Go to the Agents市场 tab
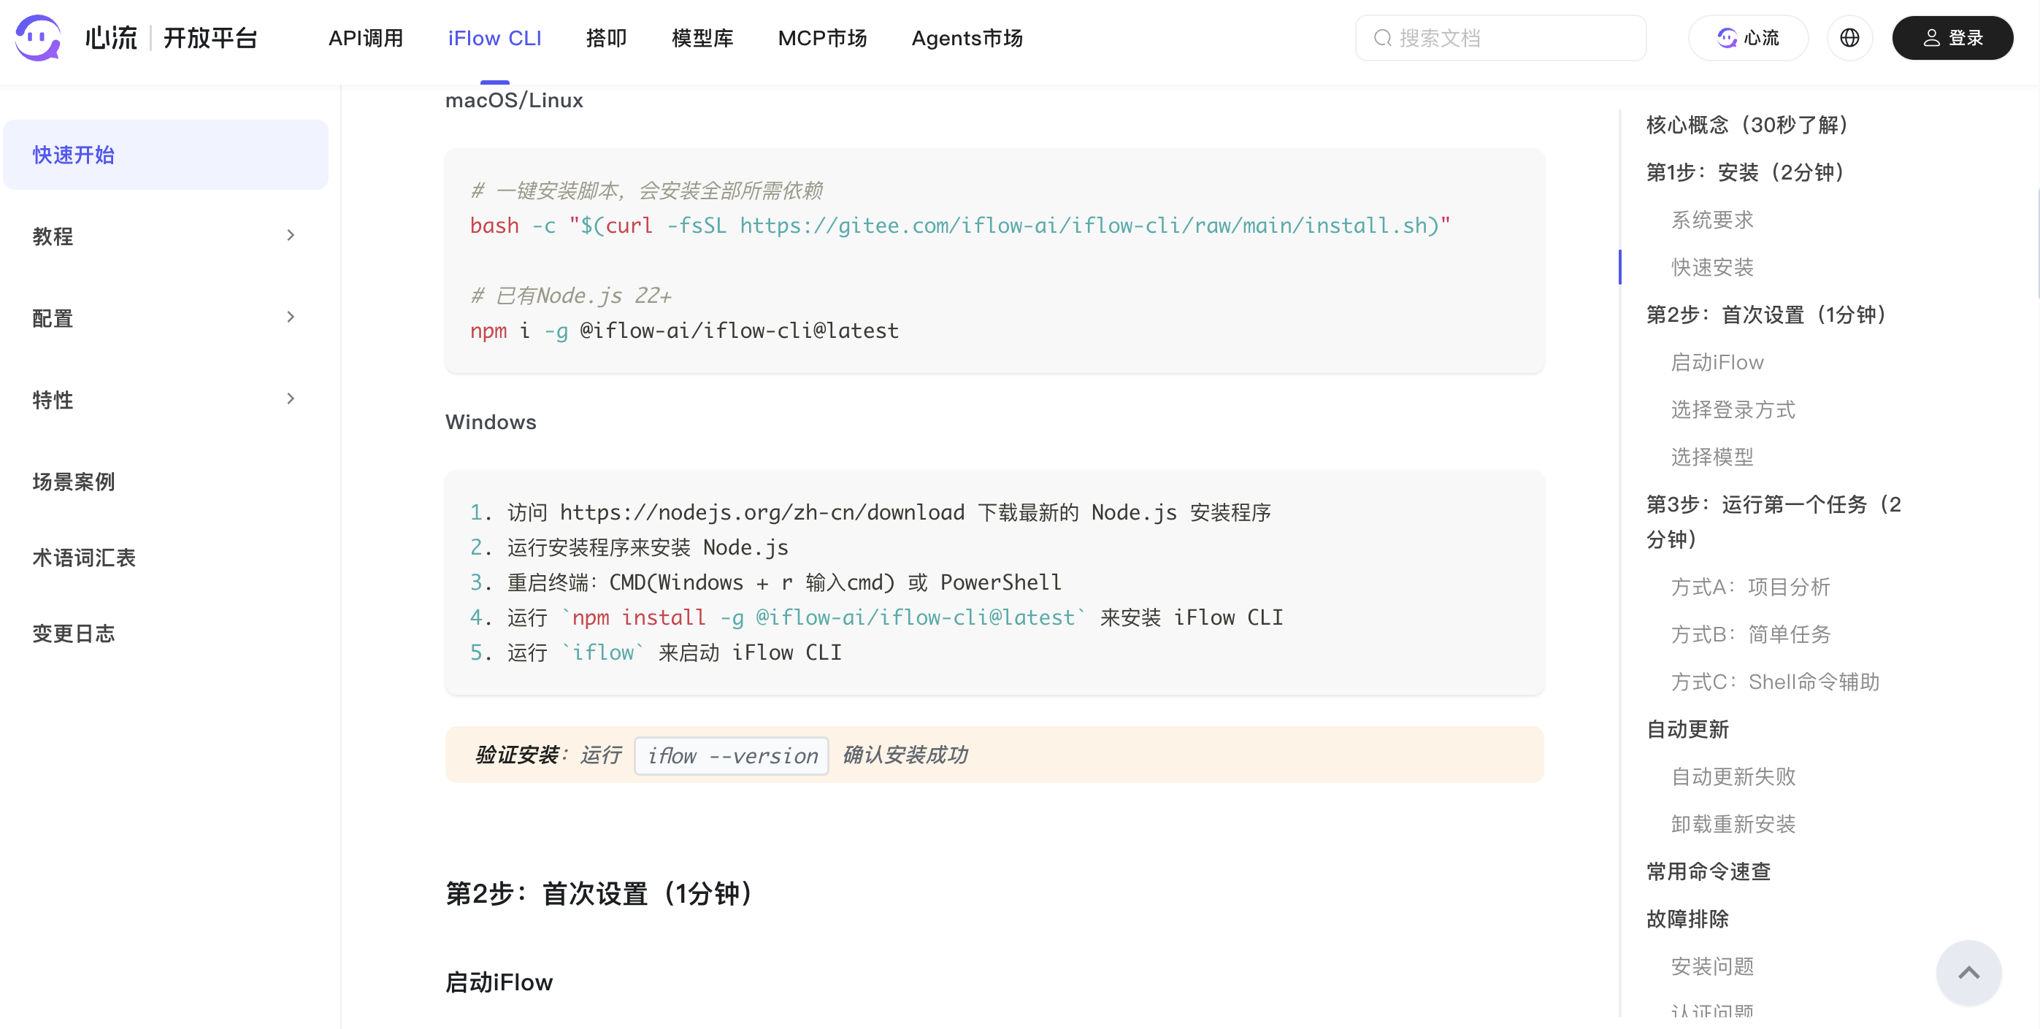2040x1029 pixels. pyautogui.click(x=967, y=38)
